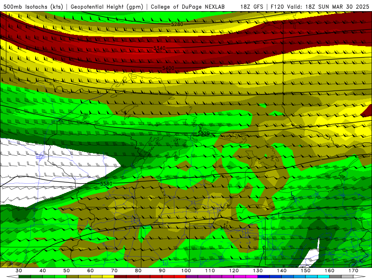The height and width of the screenshot is (279, 372).
Task: Click the 70 value on the color scale
Action: pyautogui.click(x=114, y=271)
